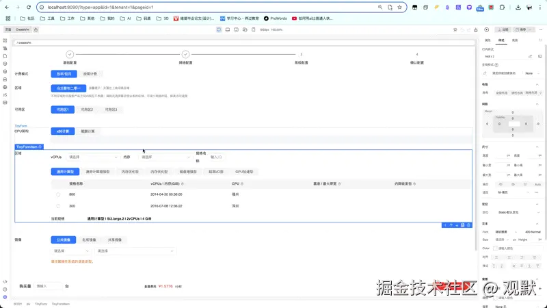Open the wider second image select dropdown

coord(135,251)
